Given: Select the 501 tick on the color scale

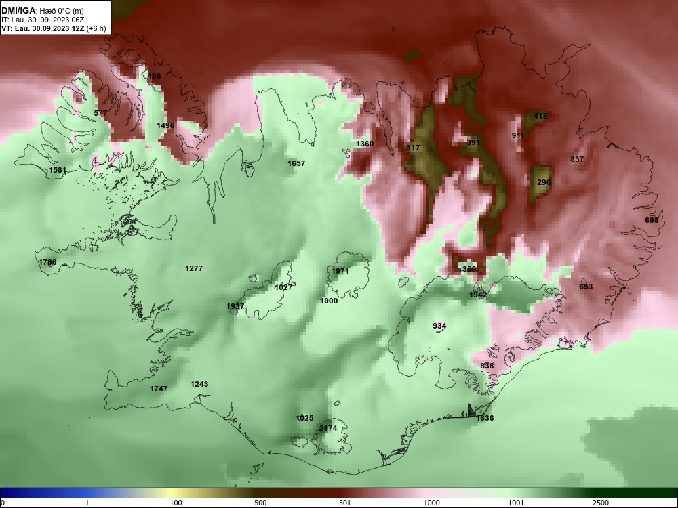Looking at the screenshot, I should (x=345, y=503).
